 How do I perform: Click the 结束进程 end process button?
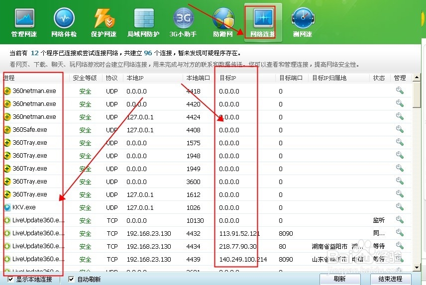[x=390, y=279]
